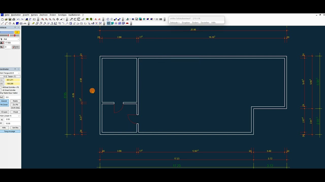Viewport: 325px width, 182px height.
Task: Open Darstellen in artifex panel
Action: point(205,22)
